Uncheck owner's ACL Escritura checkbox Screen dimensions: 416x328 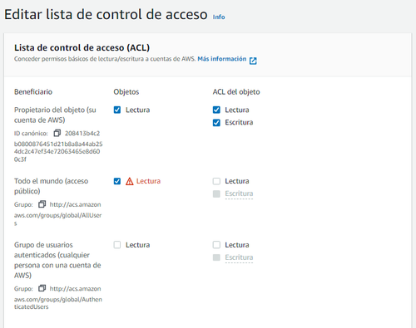click(216, 123)
